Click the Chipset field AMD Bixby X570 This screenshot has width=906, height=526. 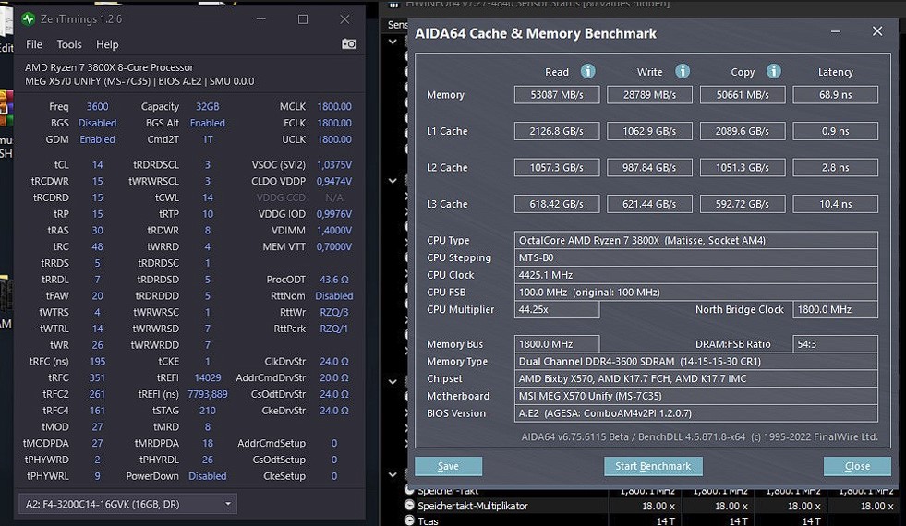[x=696, y=378]
